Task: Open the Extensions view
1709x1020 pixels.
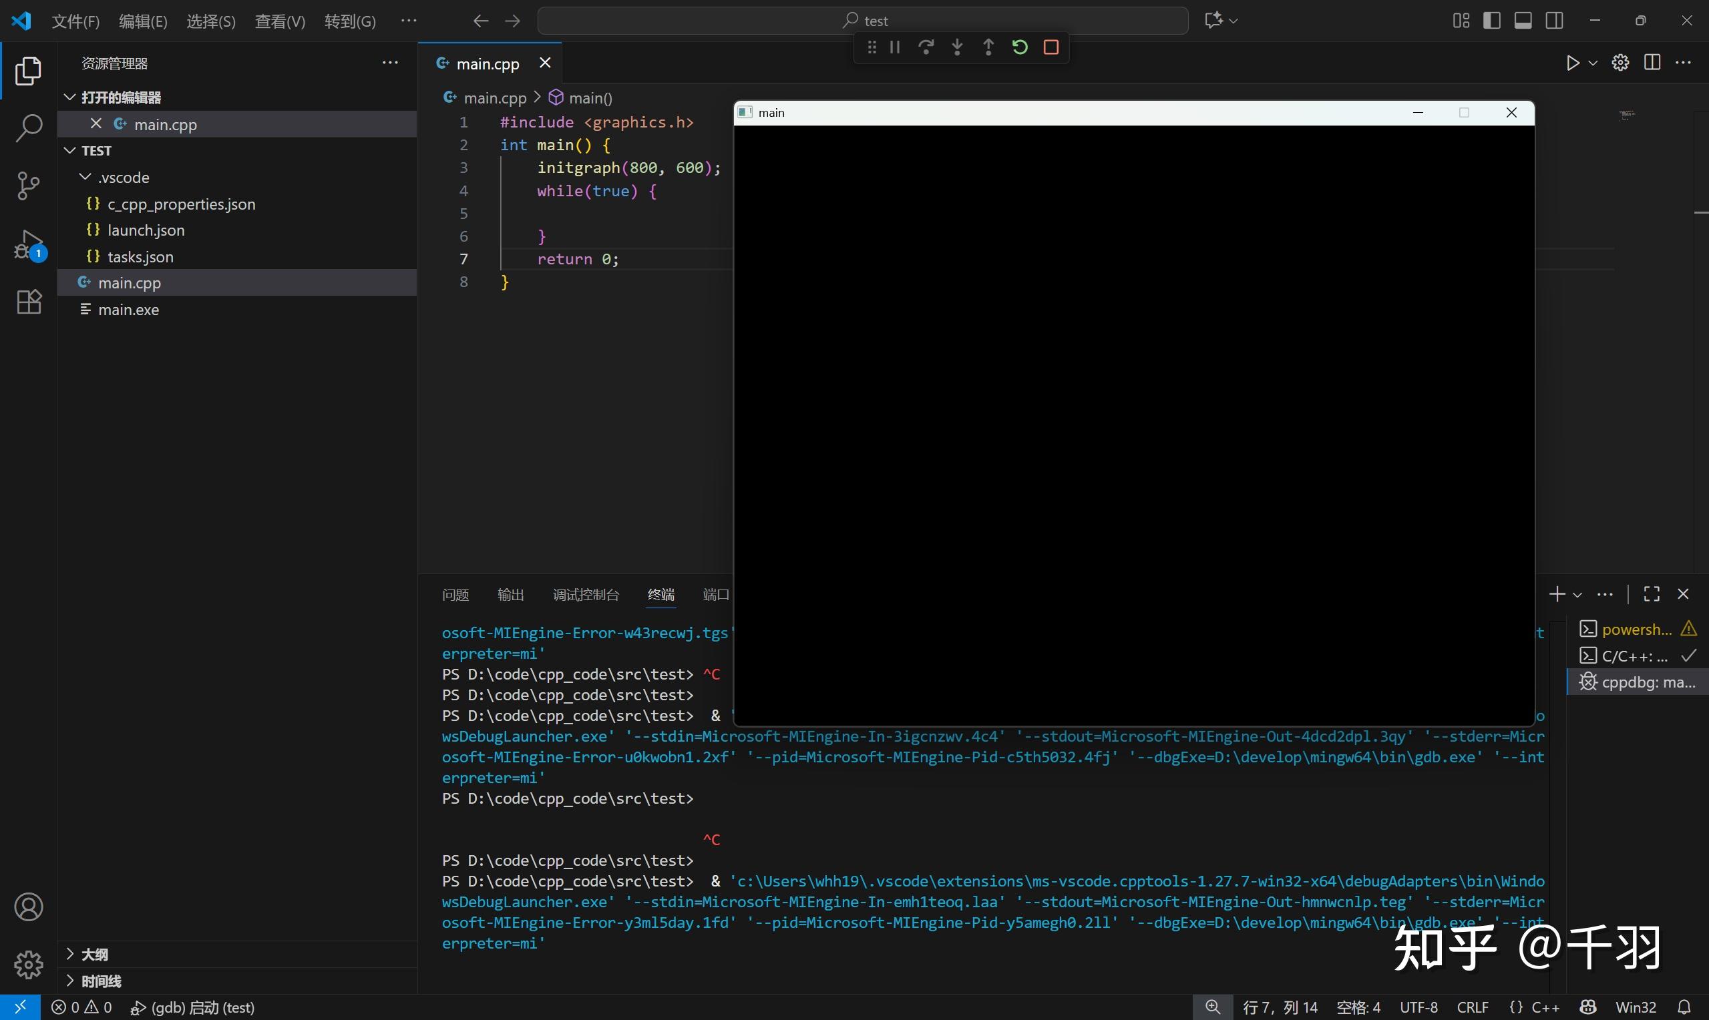Action: 28,302
